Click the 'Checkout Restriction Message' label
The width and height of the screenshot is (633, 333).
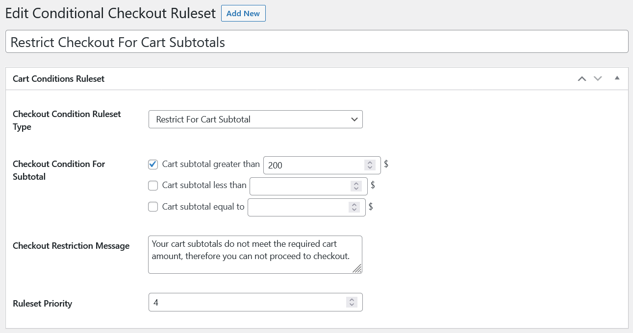click(x=71, y=245)
